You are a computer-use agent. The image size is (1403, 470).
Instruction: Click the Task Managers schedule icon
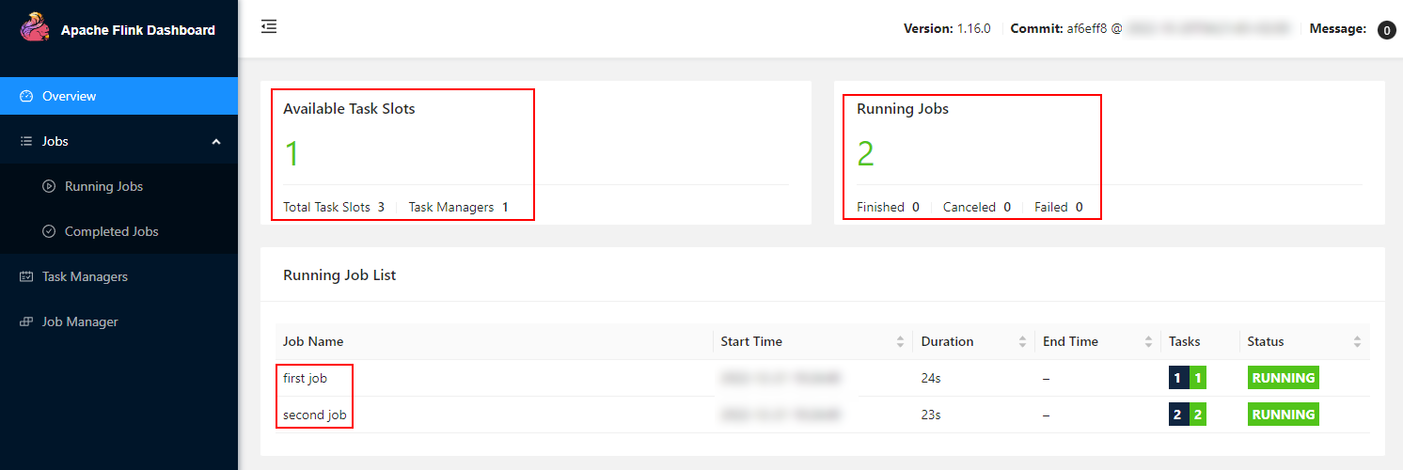pyautogui.click(x=26, y=276)
